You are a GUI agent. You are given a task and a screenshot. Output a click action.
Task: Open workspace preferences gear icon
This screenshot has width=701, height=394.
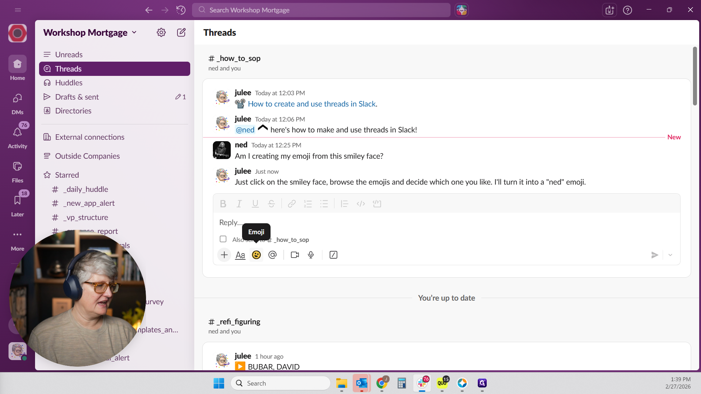(161, 32)
